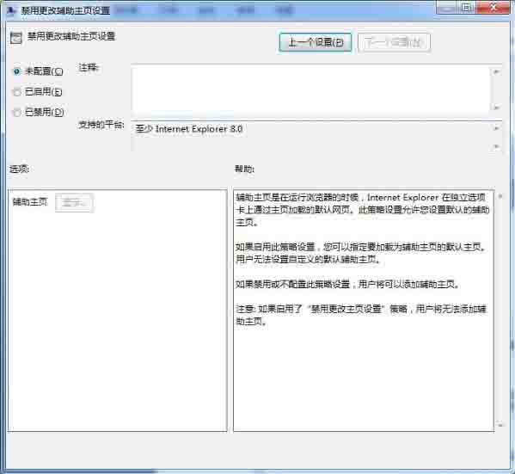
Task: Click the 显示 button beside 辅助主页
Action: 74,202
